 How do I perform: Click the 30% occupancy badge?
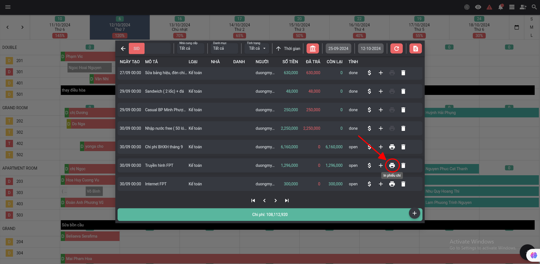479,36
